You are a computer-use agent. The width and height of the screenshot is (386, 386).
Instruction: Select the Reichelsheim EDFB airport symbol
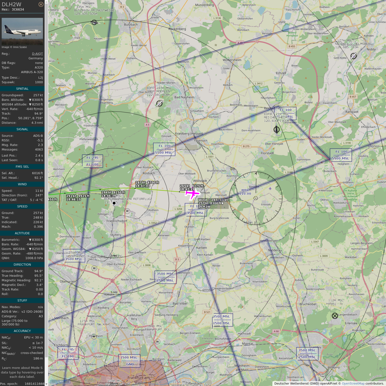pos(276,130)
